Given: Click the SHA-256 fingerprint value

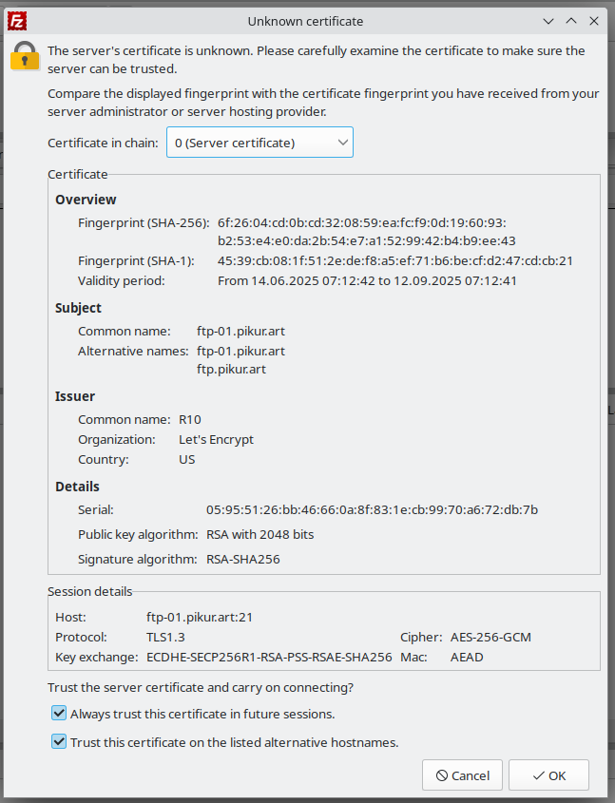Looking at the screenshot, I should point(366,232).
